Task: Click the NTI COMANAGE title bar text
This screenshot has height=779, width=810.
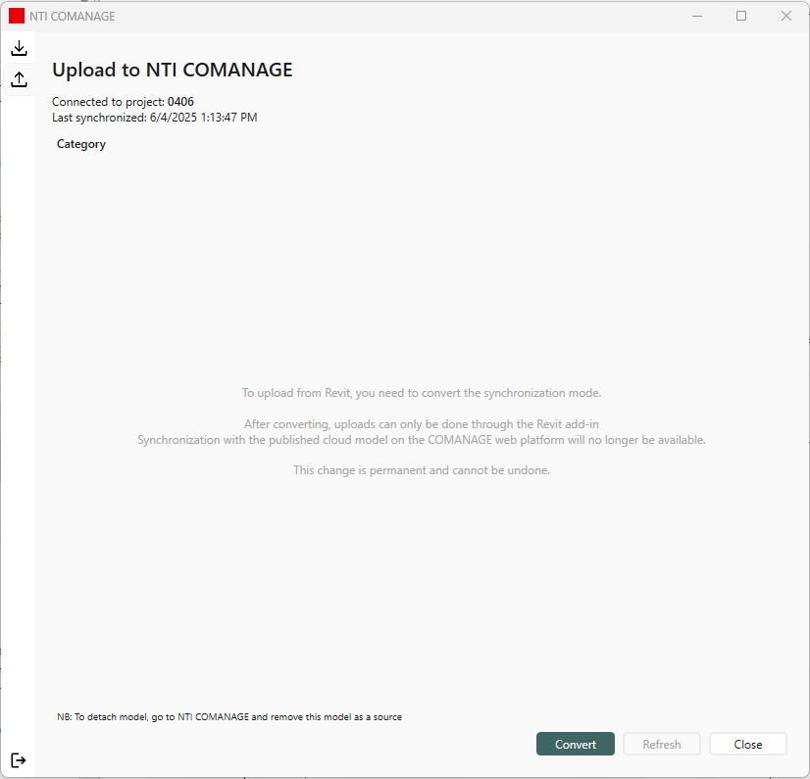Action: [73, 17]
